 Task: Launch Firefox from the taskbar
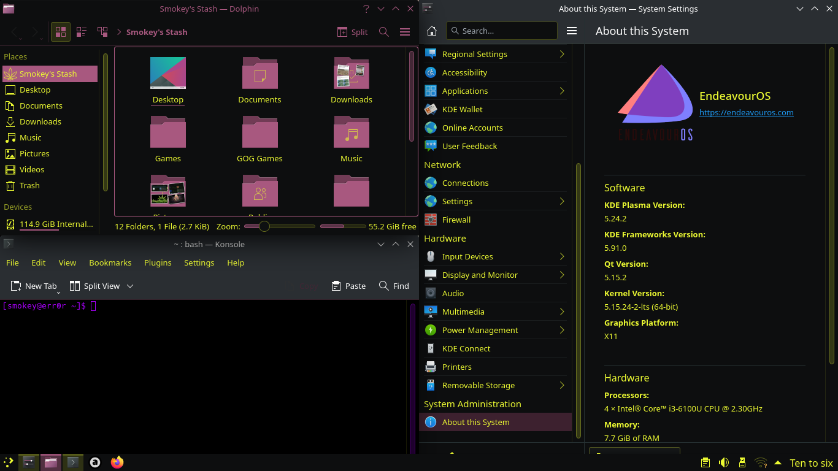point(117,462)
